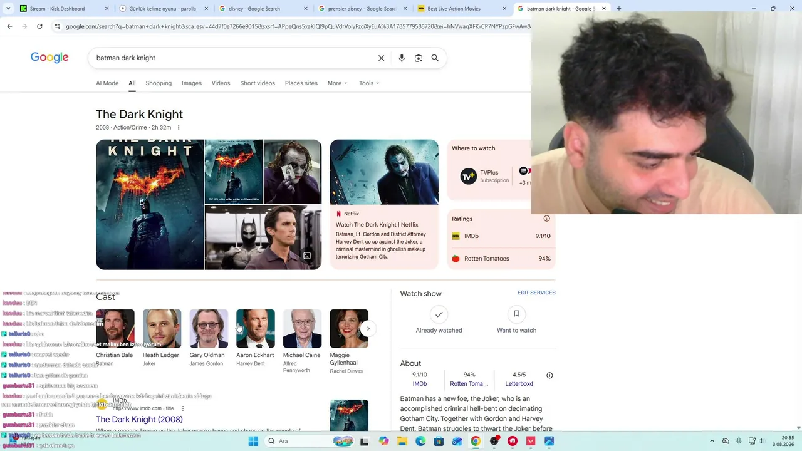This screenshot has width=802, height=451.
Task: Open volume control in system tray
Action: [x=761, y=441]
